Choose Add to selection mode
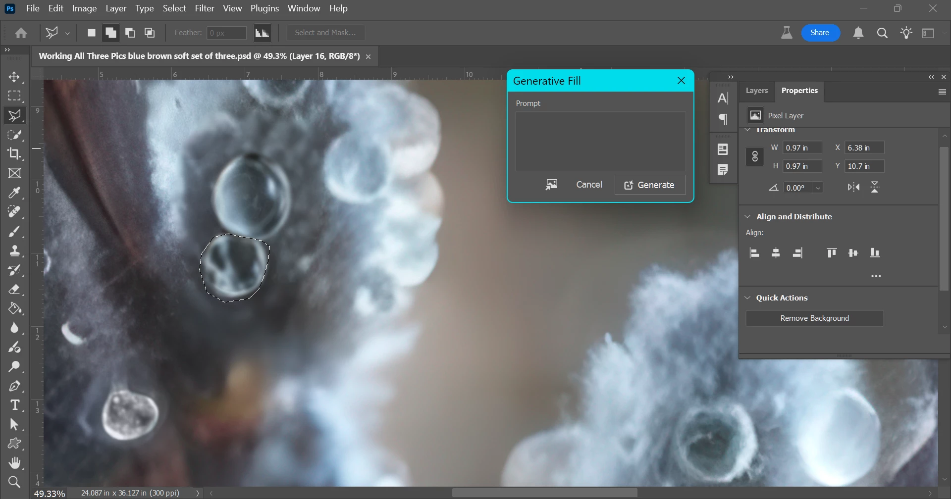The width and height of the screenshot is (951, 499). 111,33
